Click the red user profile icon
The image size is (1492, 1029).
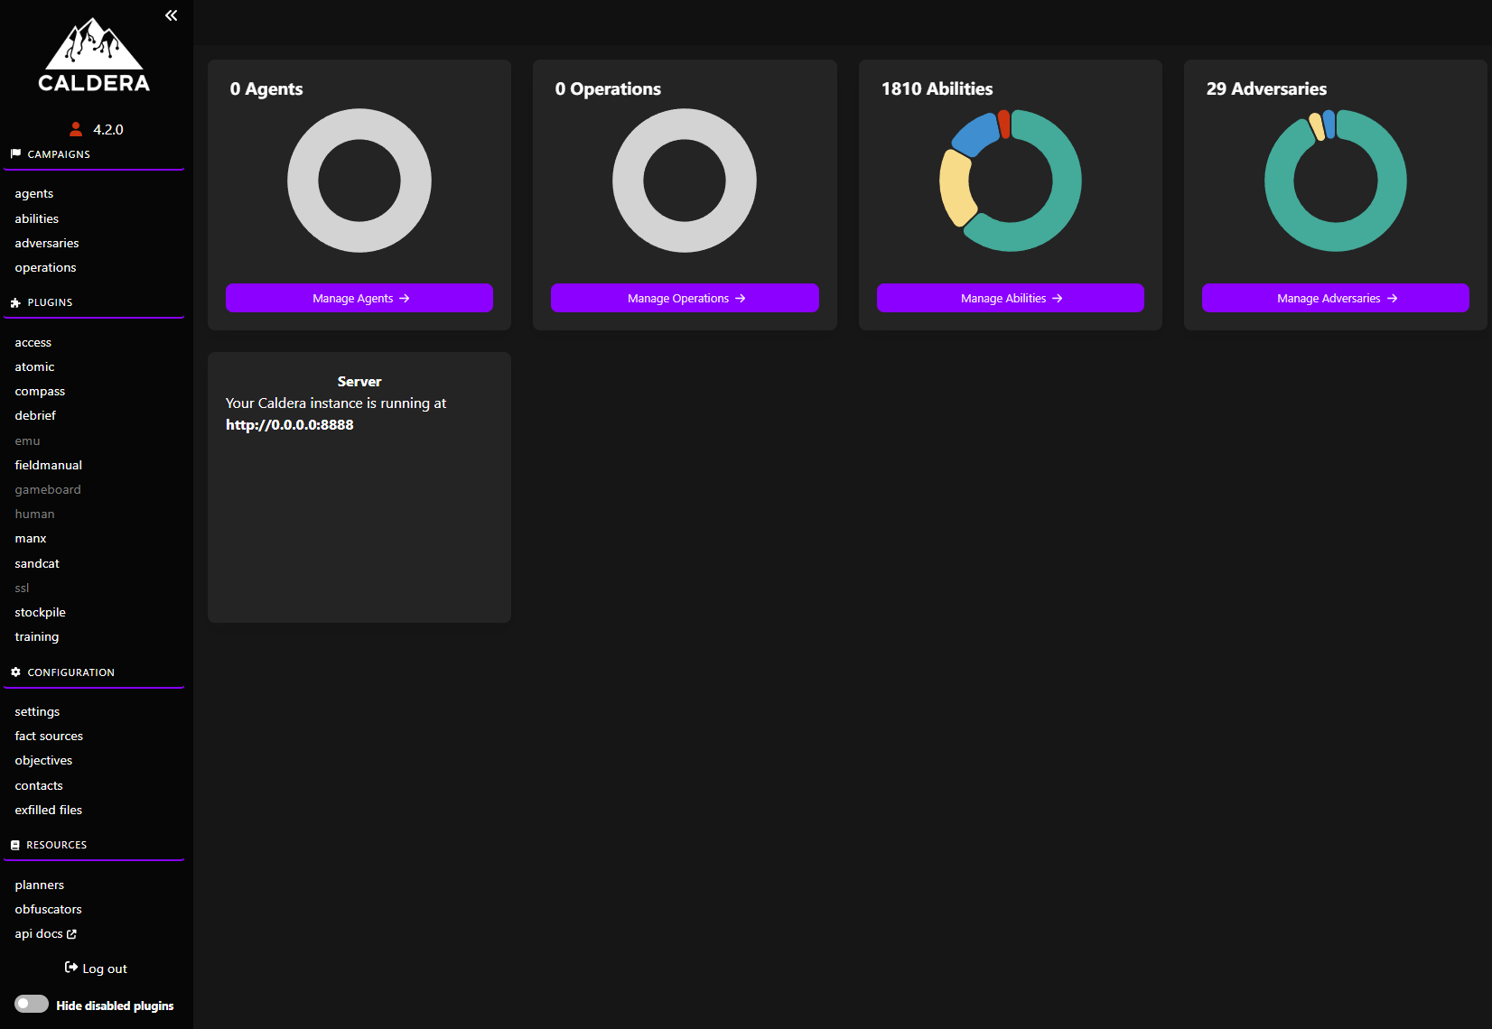76,129
